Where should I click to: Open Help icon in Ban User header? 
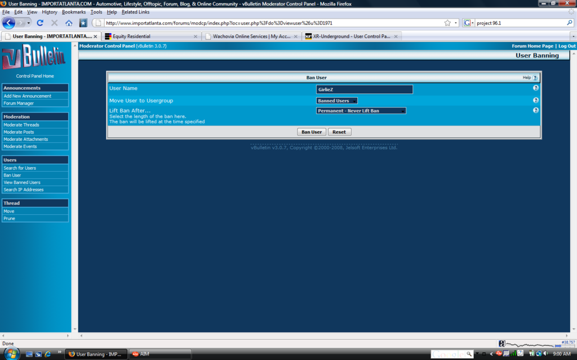click(535, 78)
